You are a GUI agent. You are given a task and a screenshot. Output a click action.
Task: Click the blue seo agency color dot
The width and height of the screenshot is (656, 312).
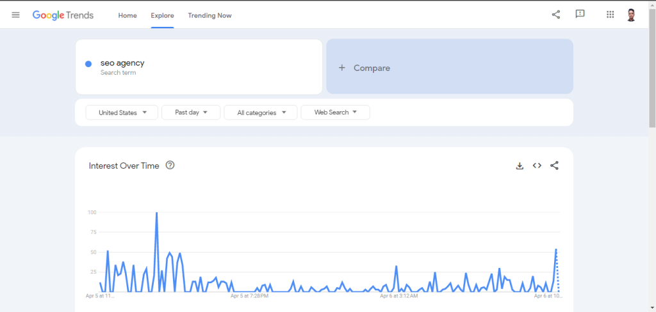point(88,63)
